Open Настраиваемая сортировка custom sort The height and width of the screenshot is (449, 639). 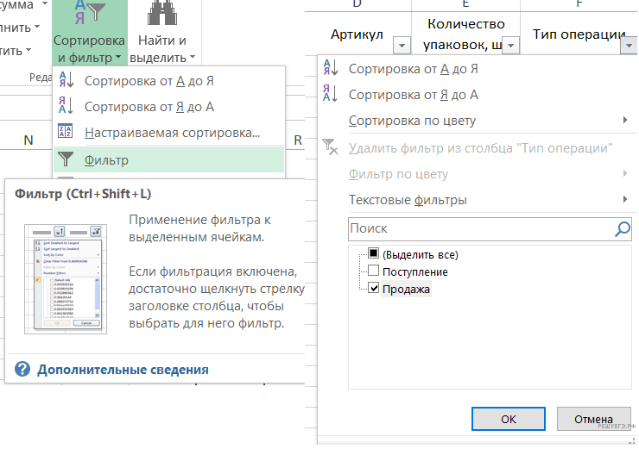pyautogui.click(x=171, y=133)
